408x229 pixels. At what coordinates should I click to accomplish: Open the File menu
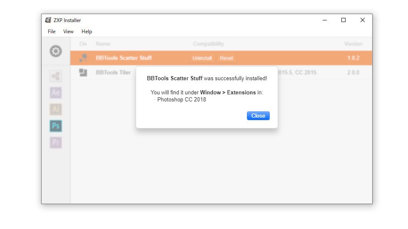tap(52, 32)
